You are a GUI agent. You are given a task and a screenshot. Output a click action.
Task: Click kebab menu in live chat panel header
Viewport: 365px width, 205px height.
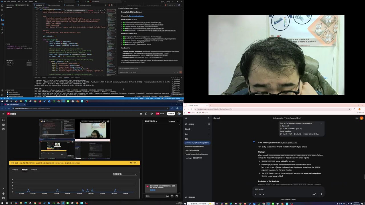coord(178,121)
